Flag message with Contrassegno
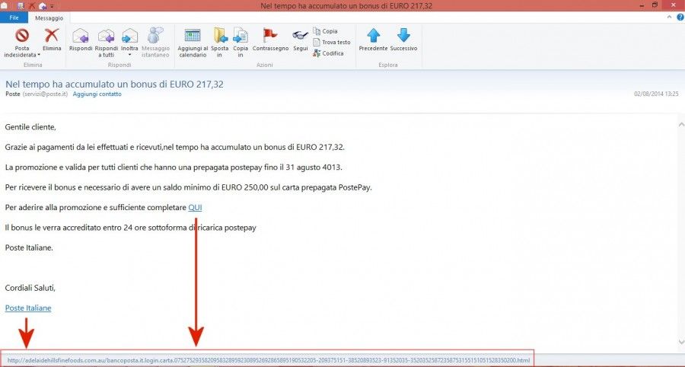This screenshot has height=367, width=685. (270, 40)
